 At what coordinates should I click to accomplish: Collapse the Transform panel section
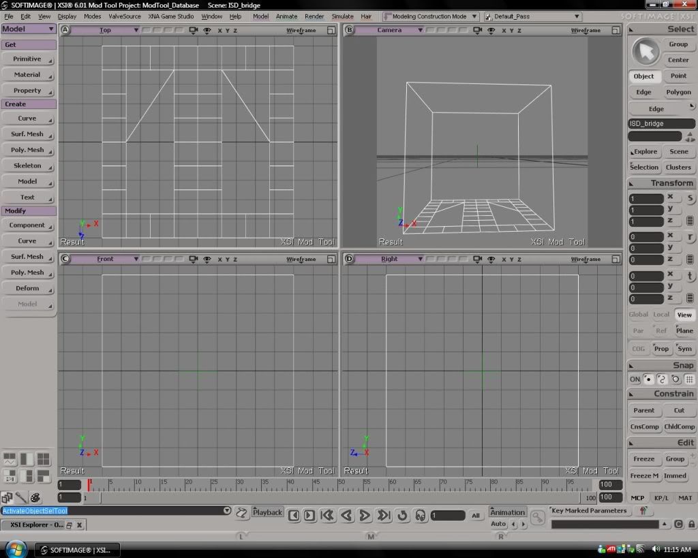click(x=631, y=183)
